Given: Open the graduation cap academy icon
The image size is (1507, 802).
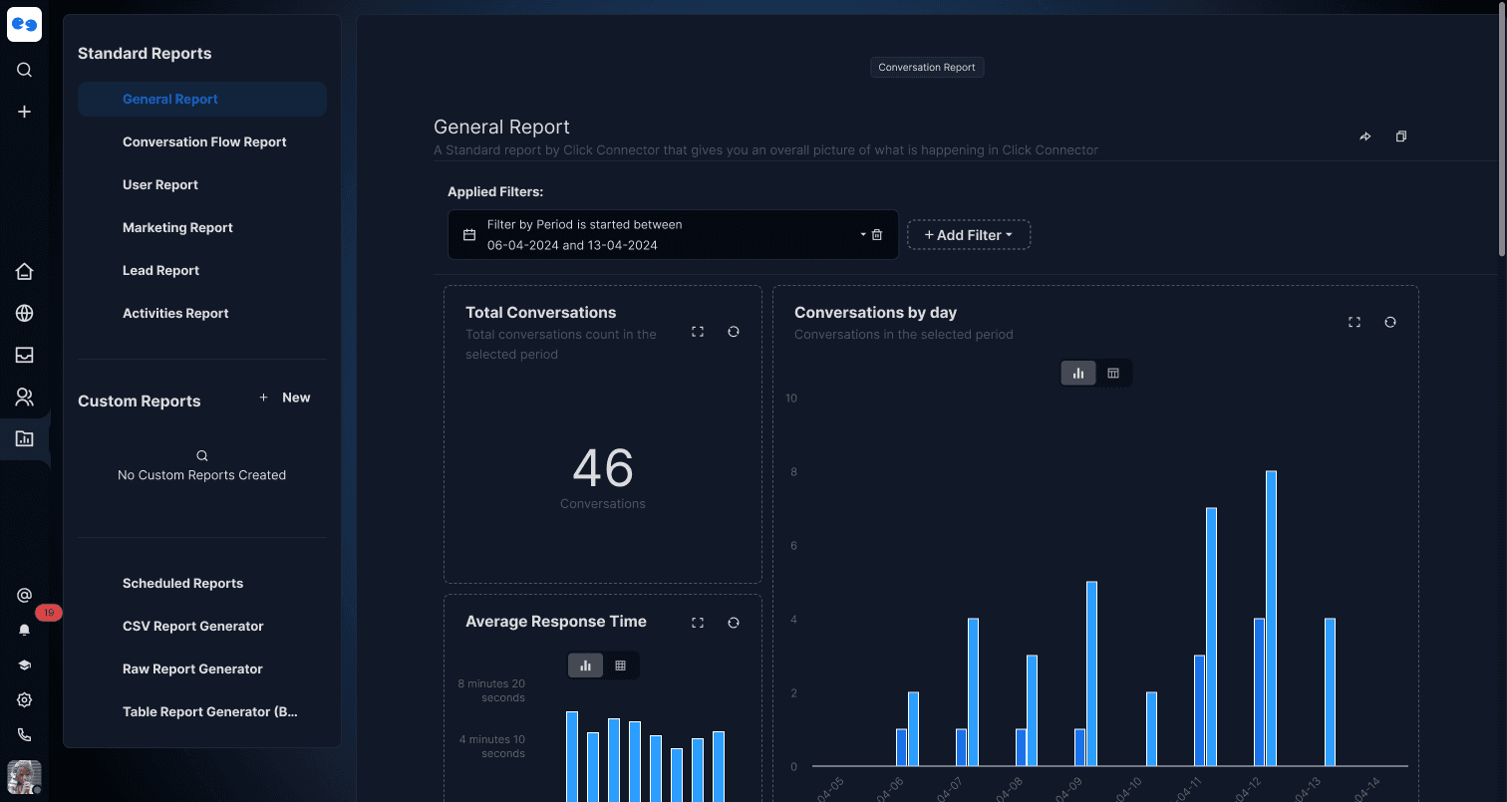Looking at the screenshot, I should click(x=25, y=665).
